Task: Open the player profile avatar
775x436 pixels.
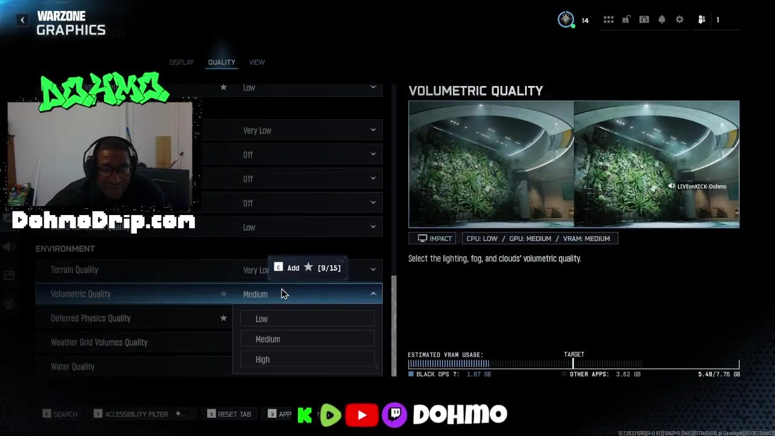Action: tap(566, 19)
